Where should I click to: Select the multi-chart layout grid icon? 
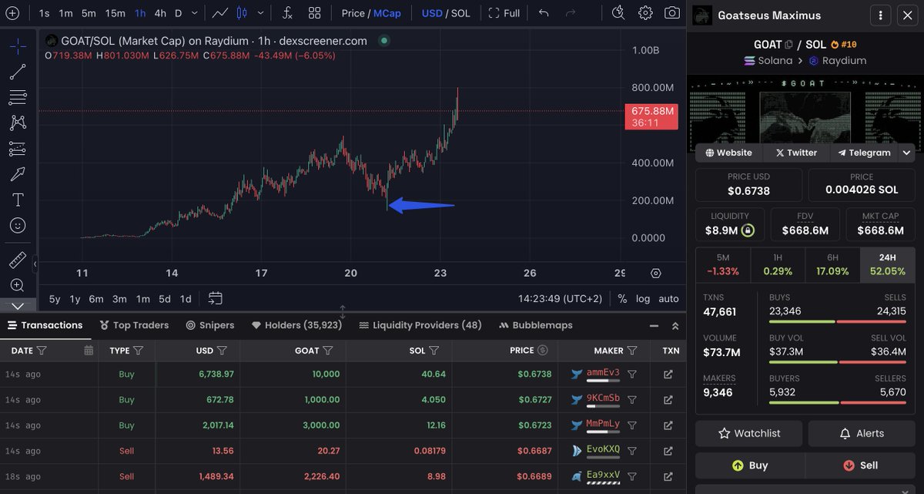tap(314, 13)
